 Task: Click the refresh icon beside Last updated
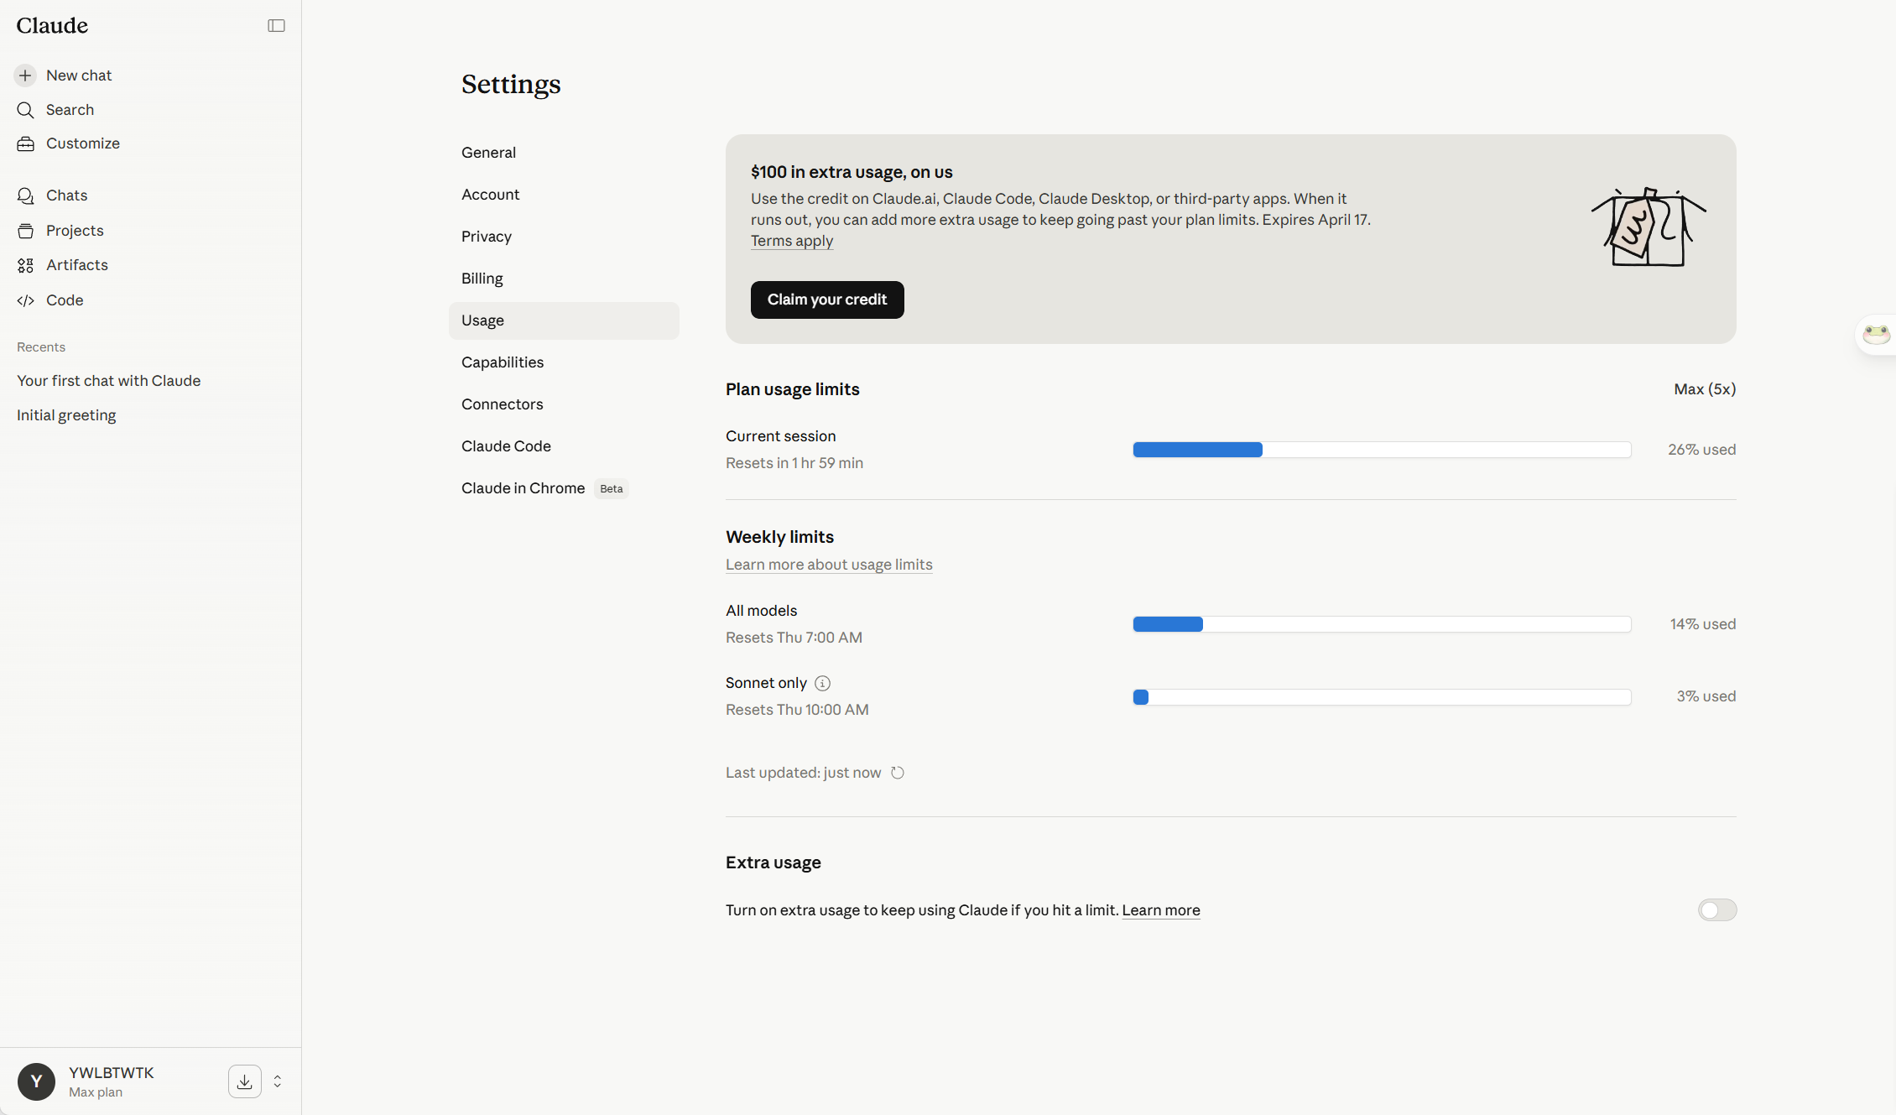click(x=898, y=773)
